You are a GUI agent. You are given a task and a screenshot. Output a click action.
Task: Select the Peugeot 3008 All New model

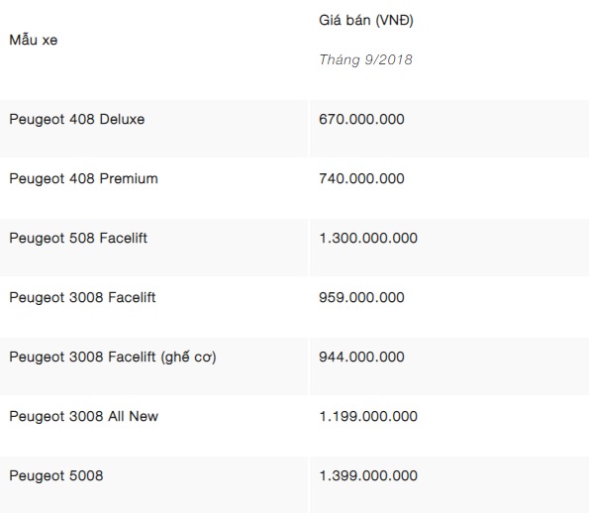pyautogui.click(x=84, y=416)
